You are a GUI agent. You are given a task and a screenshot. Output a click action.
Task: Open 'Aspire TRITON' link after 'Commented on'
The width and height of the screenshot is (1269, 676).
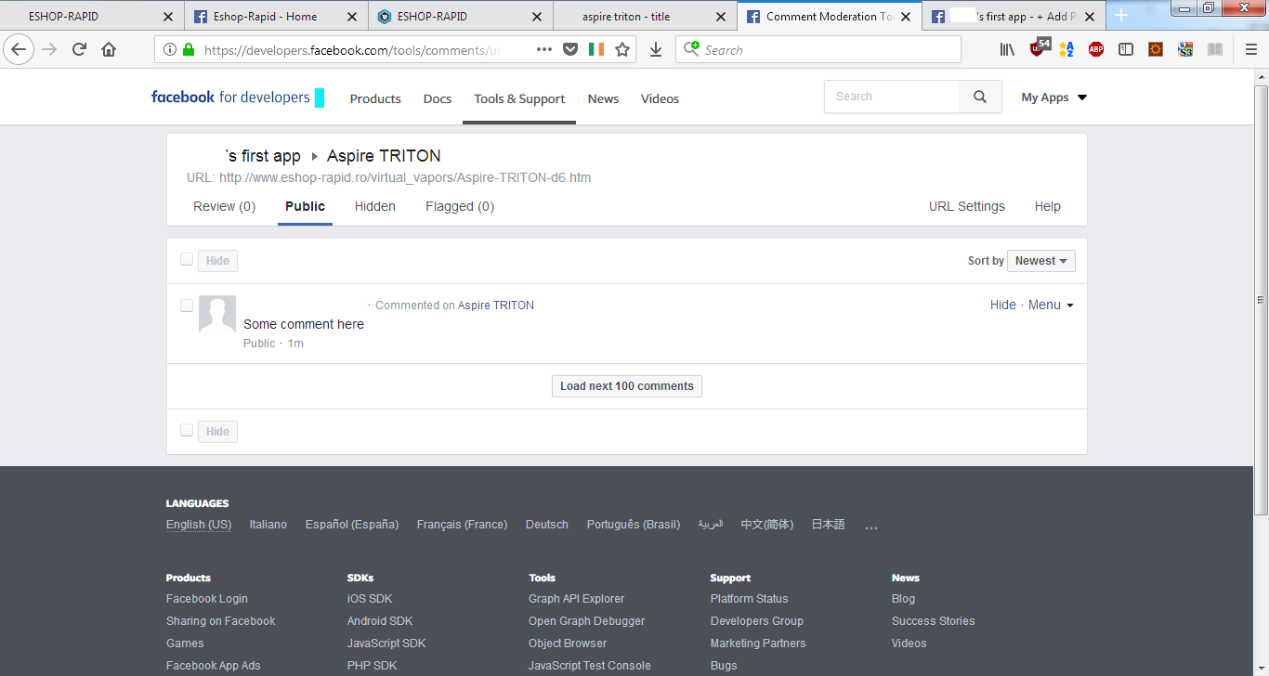click(496, 305)
